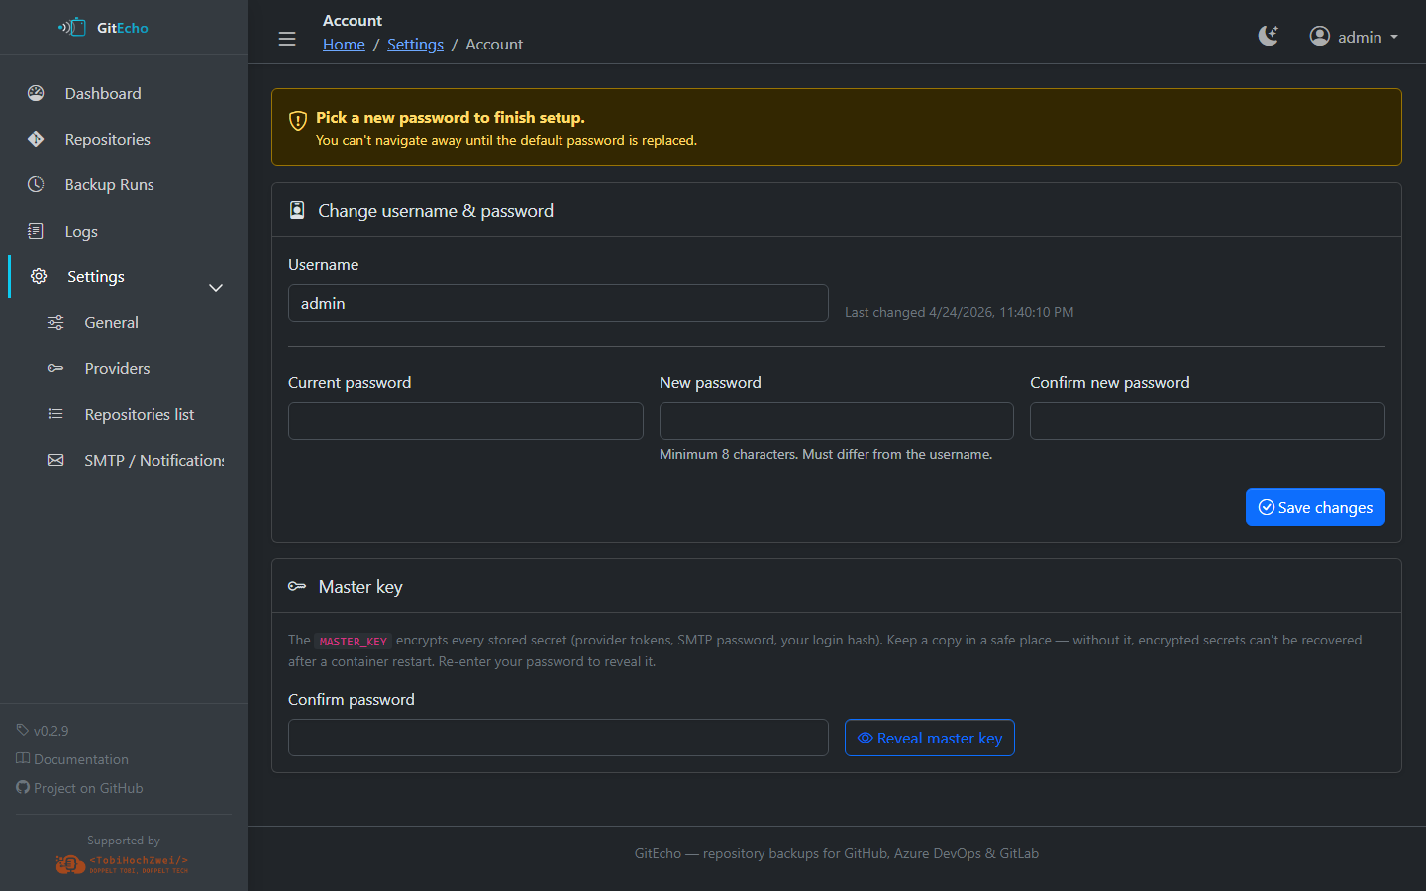Click the GitEcho logo icon

(72, 27)
